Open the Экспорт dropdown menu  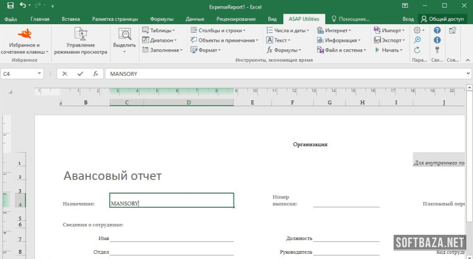(x=389, y=40)
